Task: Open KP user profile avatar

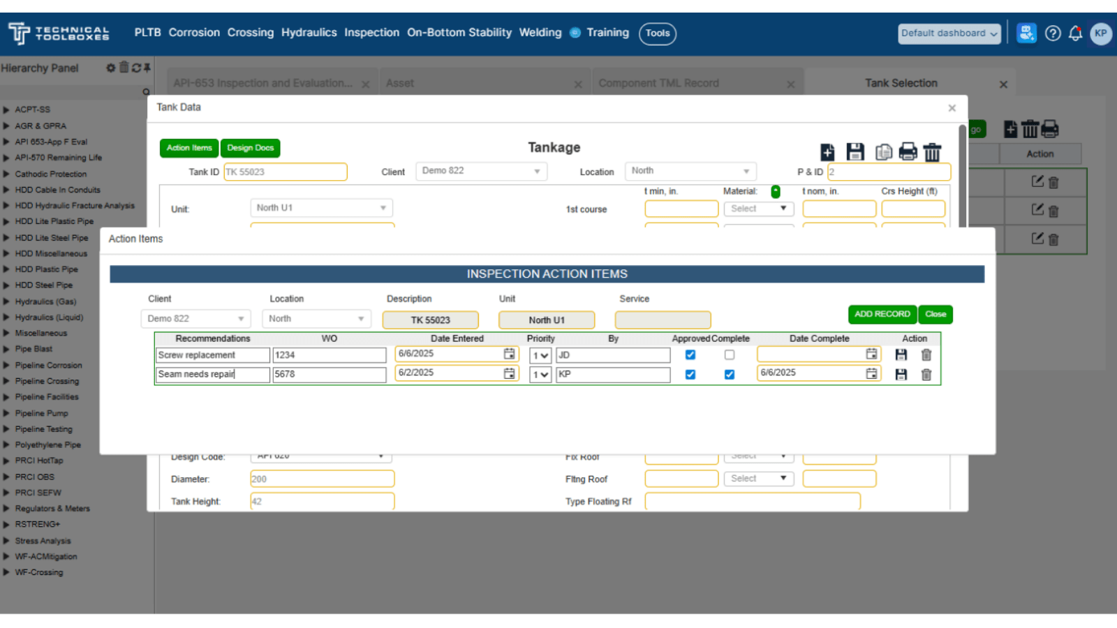Action: (1101, 33)
